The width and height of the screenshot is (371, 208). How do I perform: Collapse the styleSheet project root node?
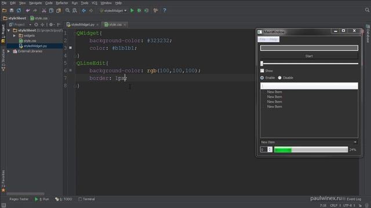pos(9,31)
